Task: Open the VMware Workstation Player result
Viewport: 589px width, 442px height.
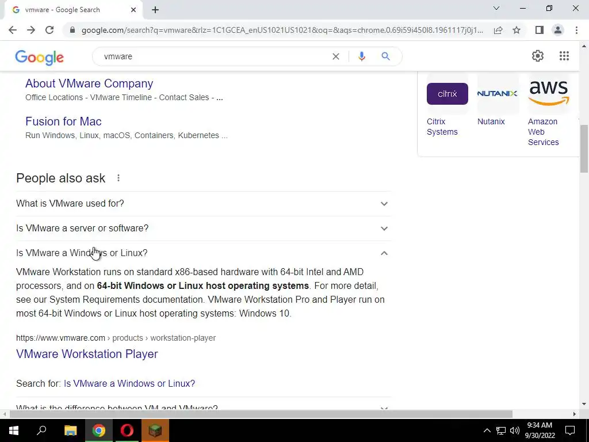Action: point(87,354)
